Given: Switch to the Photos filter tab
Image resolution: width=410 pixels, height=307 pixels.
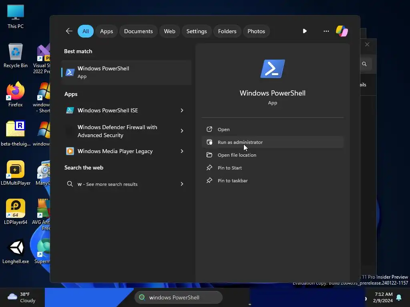Looking at the screenshot, I should [x=256, y=31].
